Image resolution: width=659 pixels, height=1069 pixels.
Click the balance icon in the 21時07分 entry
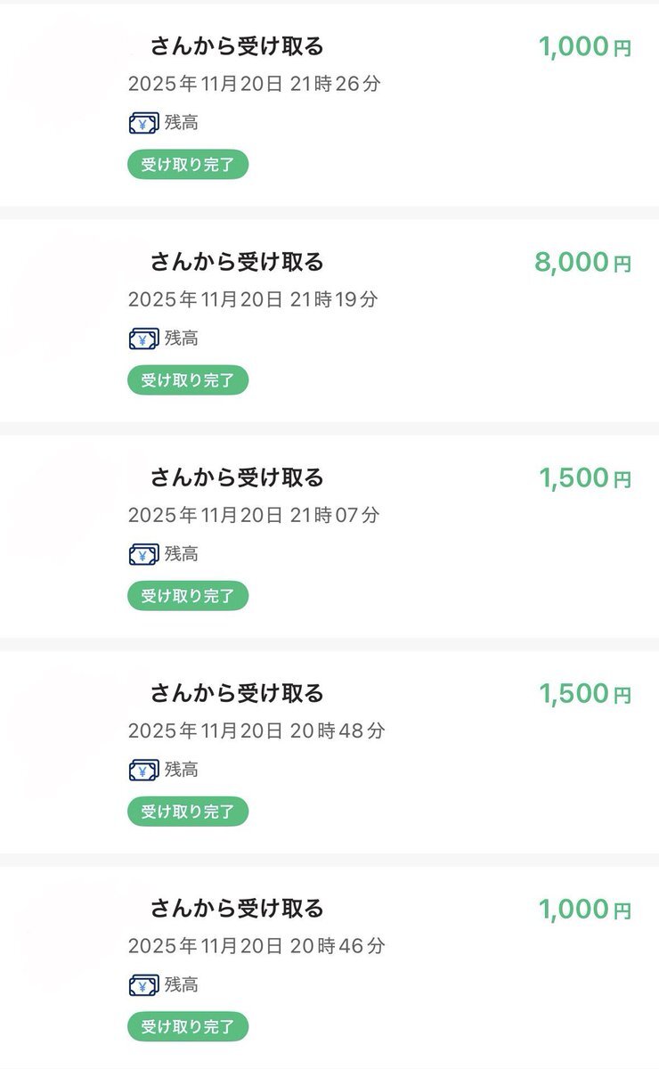[x=143, y=554]
